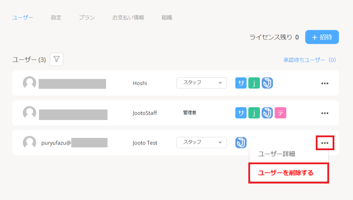Click the green j badge in Hoshi's row
Image resolution: width=353 pixels, height=200 pixels.
(254, 83)
